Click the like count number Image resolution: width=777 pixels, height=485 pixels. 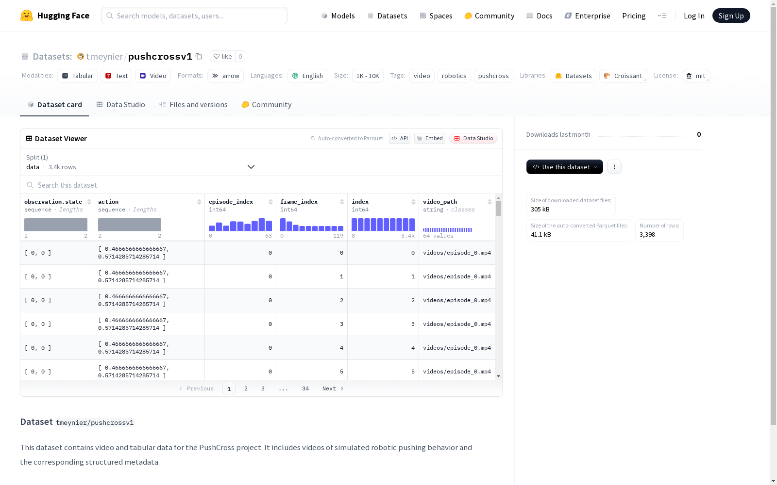click(x=240, y=56)
